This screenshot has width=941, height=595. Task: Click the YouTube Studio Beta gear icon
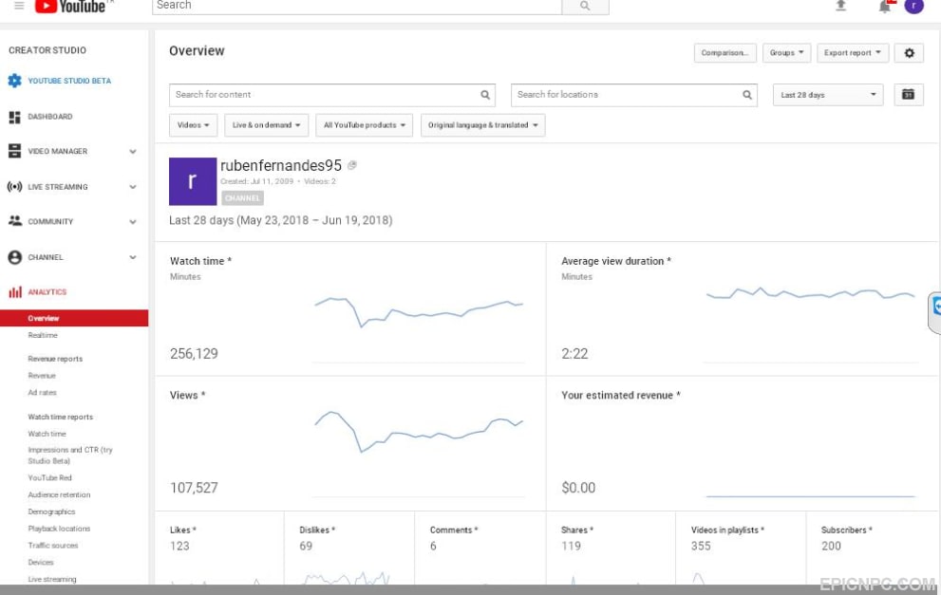14,81
